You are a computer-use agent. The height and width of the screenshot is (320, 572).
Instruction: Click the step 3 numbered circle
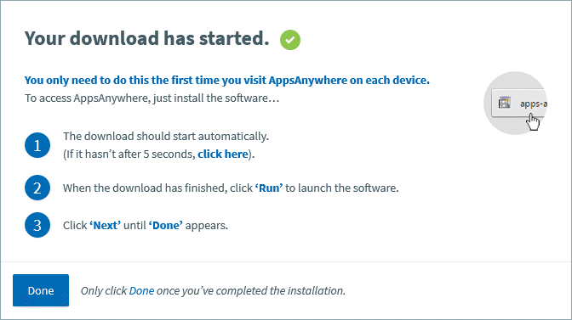tap(37, 225)
